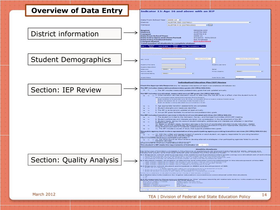
Task: Open the Data From School Year dropdown
Action: [174, 20]
